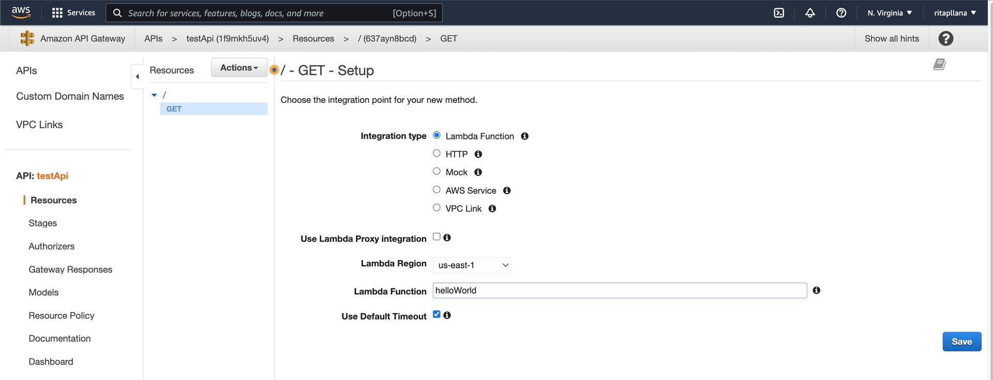Open AWS CloudShell icon in top bar

point(778,13)
